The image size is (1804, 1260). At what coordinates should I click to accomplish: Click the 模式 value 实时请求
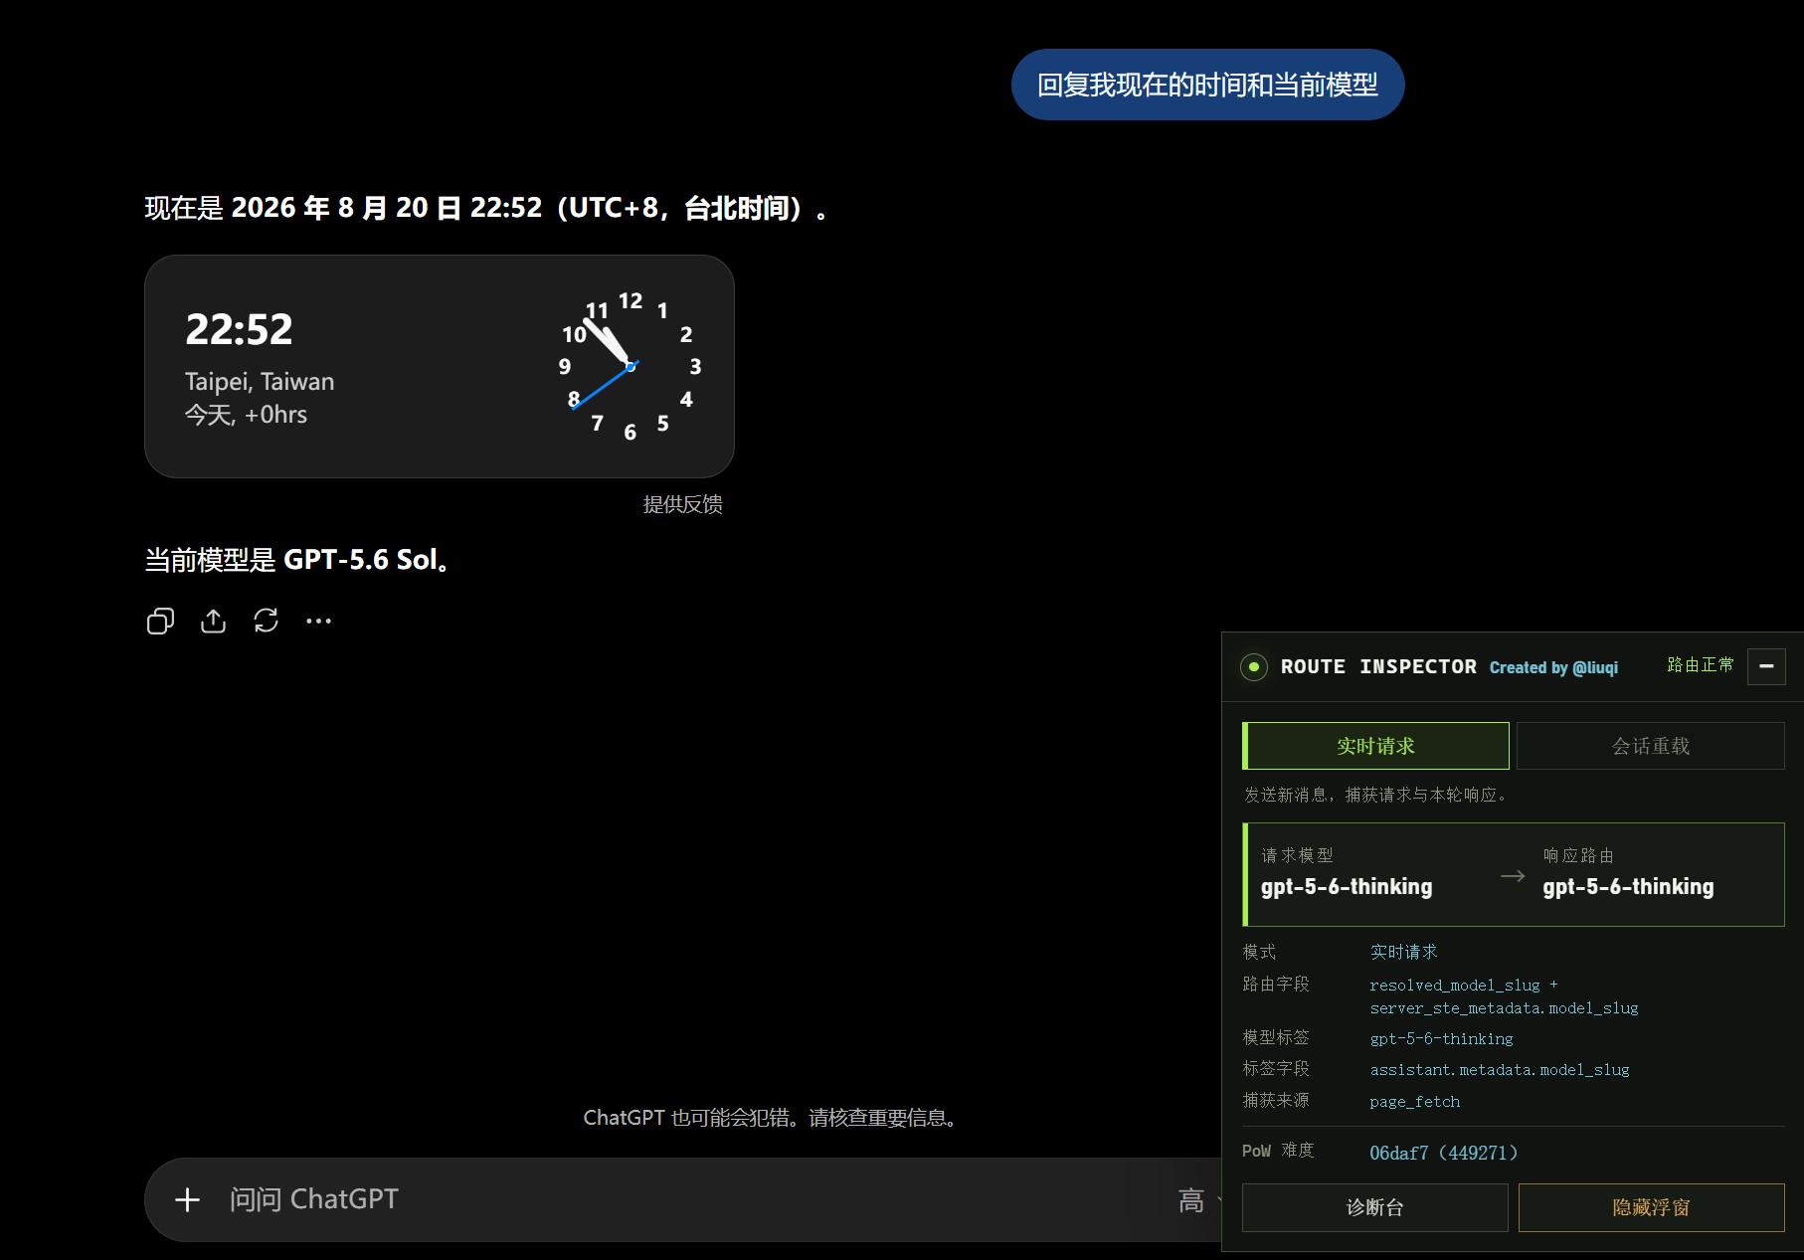tap(1403, 952)
